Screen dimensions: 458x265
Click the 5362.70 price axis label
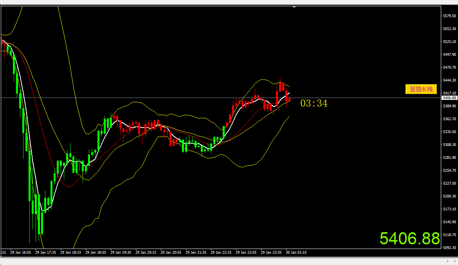449,119
